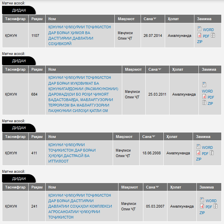Open the ZIP icon for law 684
Screen dimensions: 224x224
(x=204, y=102)
